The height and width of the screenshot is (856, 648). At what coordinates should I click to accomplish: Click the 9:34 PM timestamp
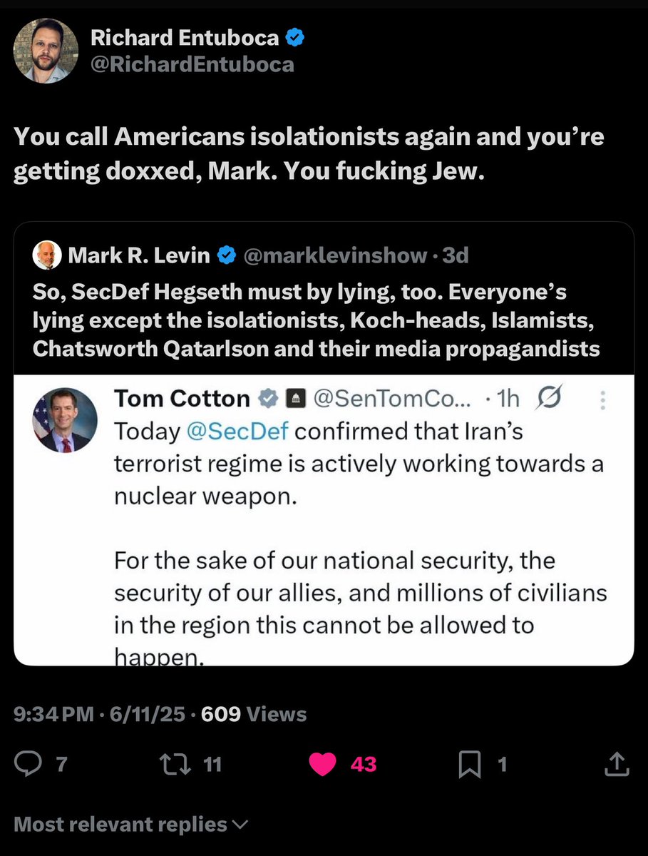click(x=54, y=714)
